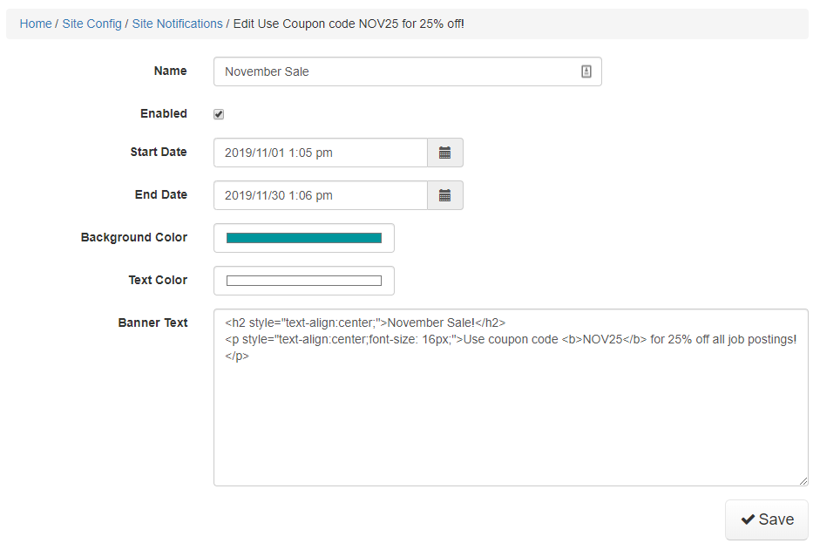Click the Background Color label
This screenshot has height=550, width=820.
click(x=134, y=238)
